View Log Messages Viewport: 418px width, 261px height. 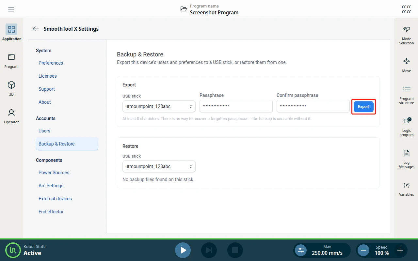click(x=407, y=159)
